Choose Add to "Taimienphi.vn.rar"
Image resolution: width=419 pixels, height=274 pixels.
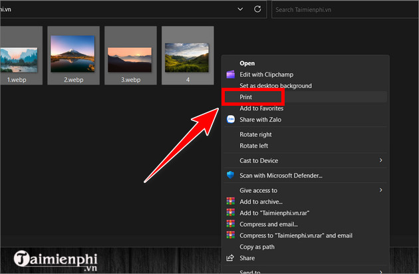tap(305, 213)
